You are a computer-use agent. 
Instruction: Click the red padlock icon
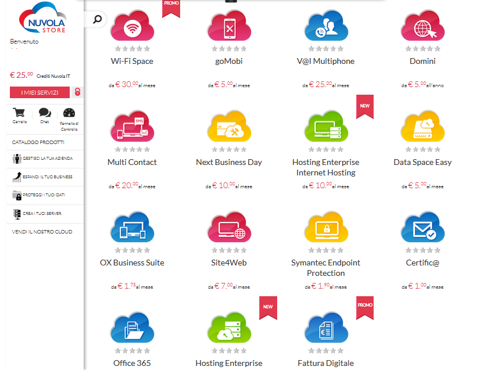[77, 92]
